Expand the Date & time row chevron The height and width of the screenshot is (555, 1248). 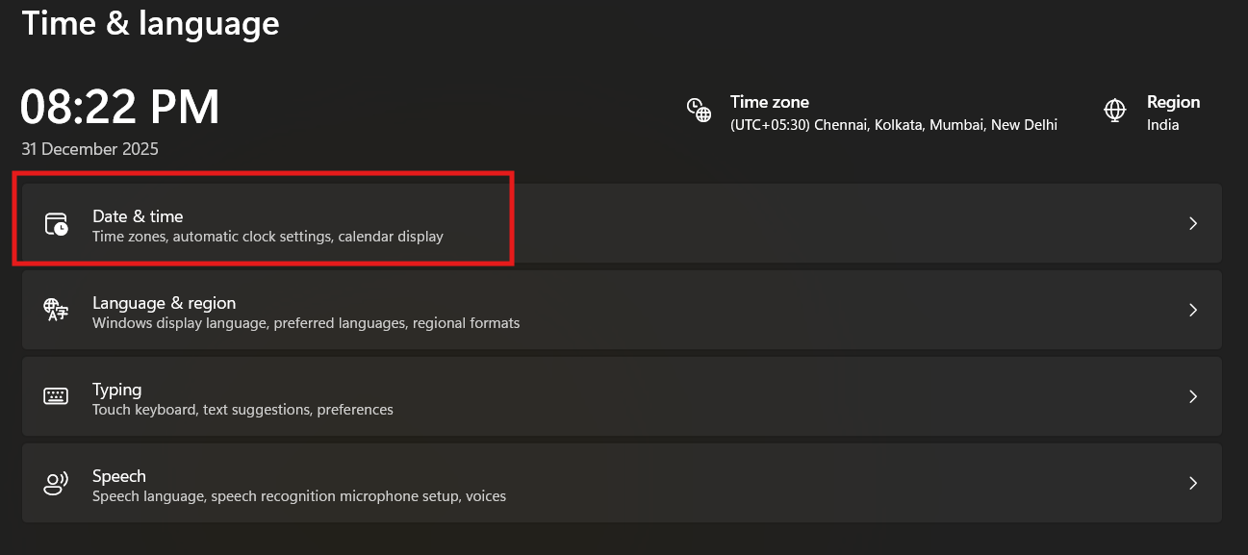click(x=1193, y=223)
